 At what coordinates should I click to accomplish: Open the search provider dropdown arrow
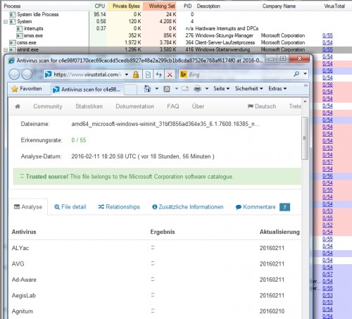pos(305,74)
